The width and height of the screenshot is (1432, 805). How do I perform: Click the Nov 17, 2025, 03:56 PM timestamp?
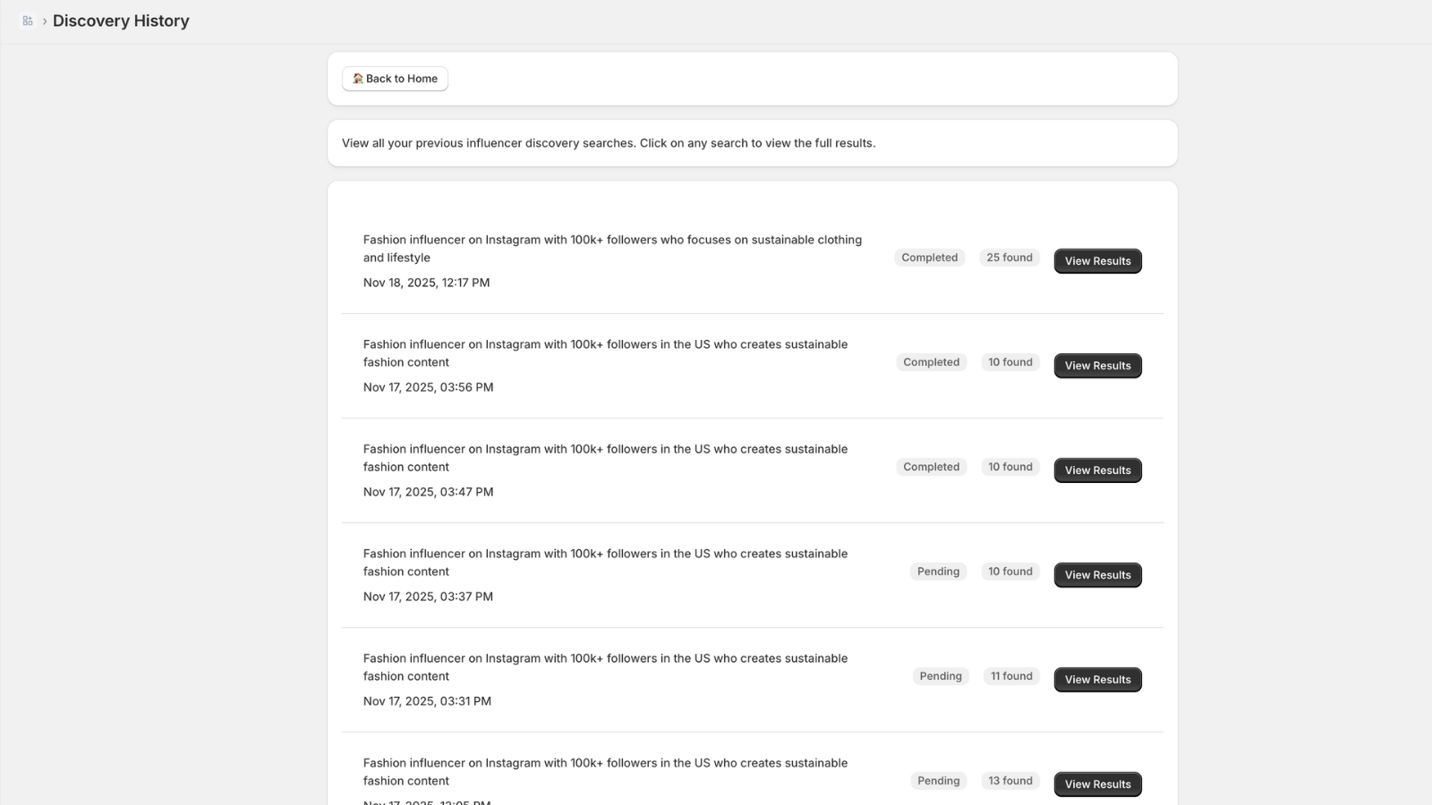pyautogui.click(x=428, y=387)
